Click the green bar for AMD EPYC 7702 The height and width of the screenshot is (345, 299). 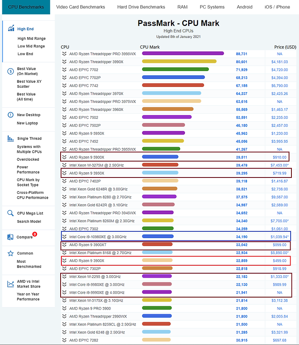click(x=175, y=69)
